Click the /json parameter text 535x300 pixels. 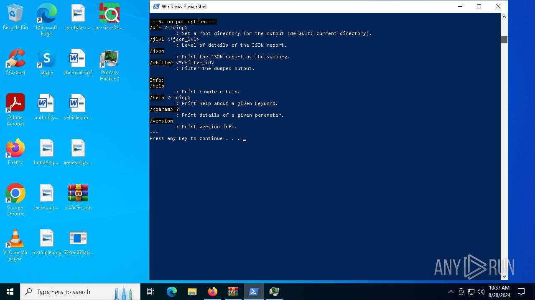(x=157, y=51)
